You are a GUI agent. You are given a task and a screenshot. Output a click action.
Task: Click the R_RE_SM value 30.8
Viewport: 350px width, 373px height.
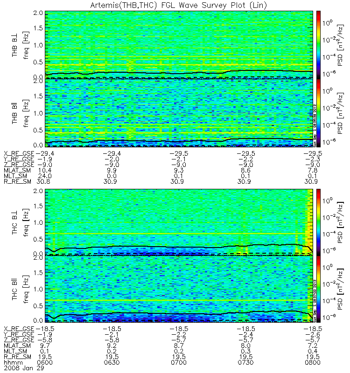[x=44, y=182]
